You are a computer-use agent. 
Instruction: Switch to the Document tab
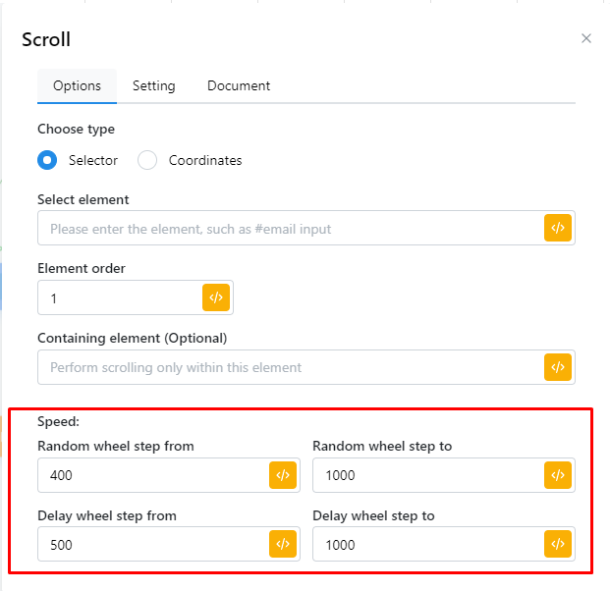[x=239, y=86]
